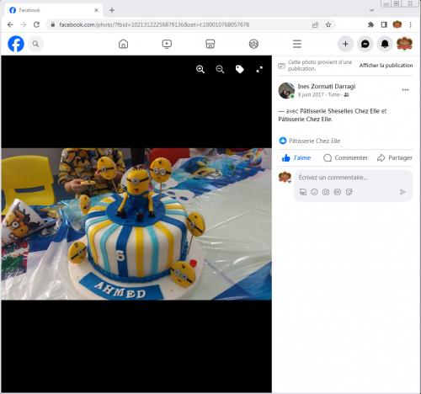Click the friends audience icon
The width and height of the screenshot is (421, 394).
(346, 95)
